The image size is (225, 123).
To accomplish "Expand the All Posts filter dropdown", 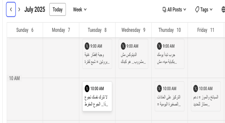I will 174,10.
